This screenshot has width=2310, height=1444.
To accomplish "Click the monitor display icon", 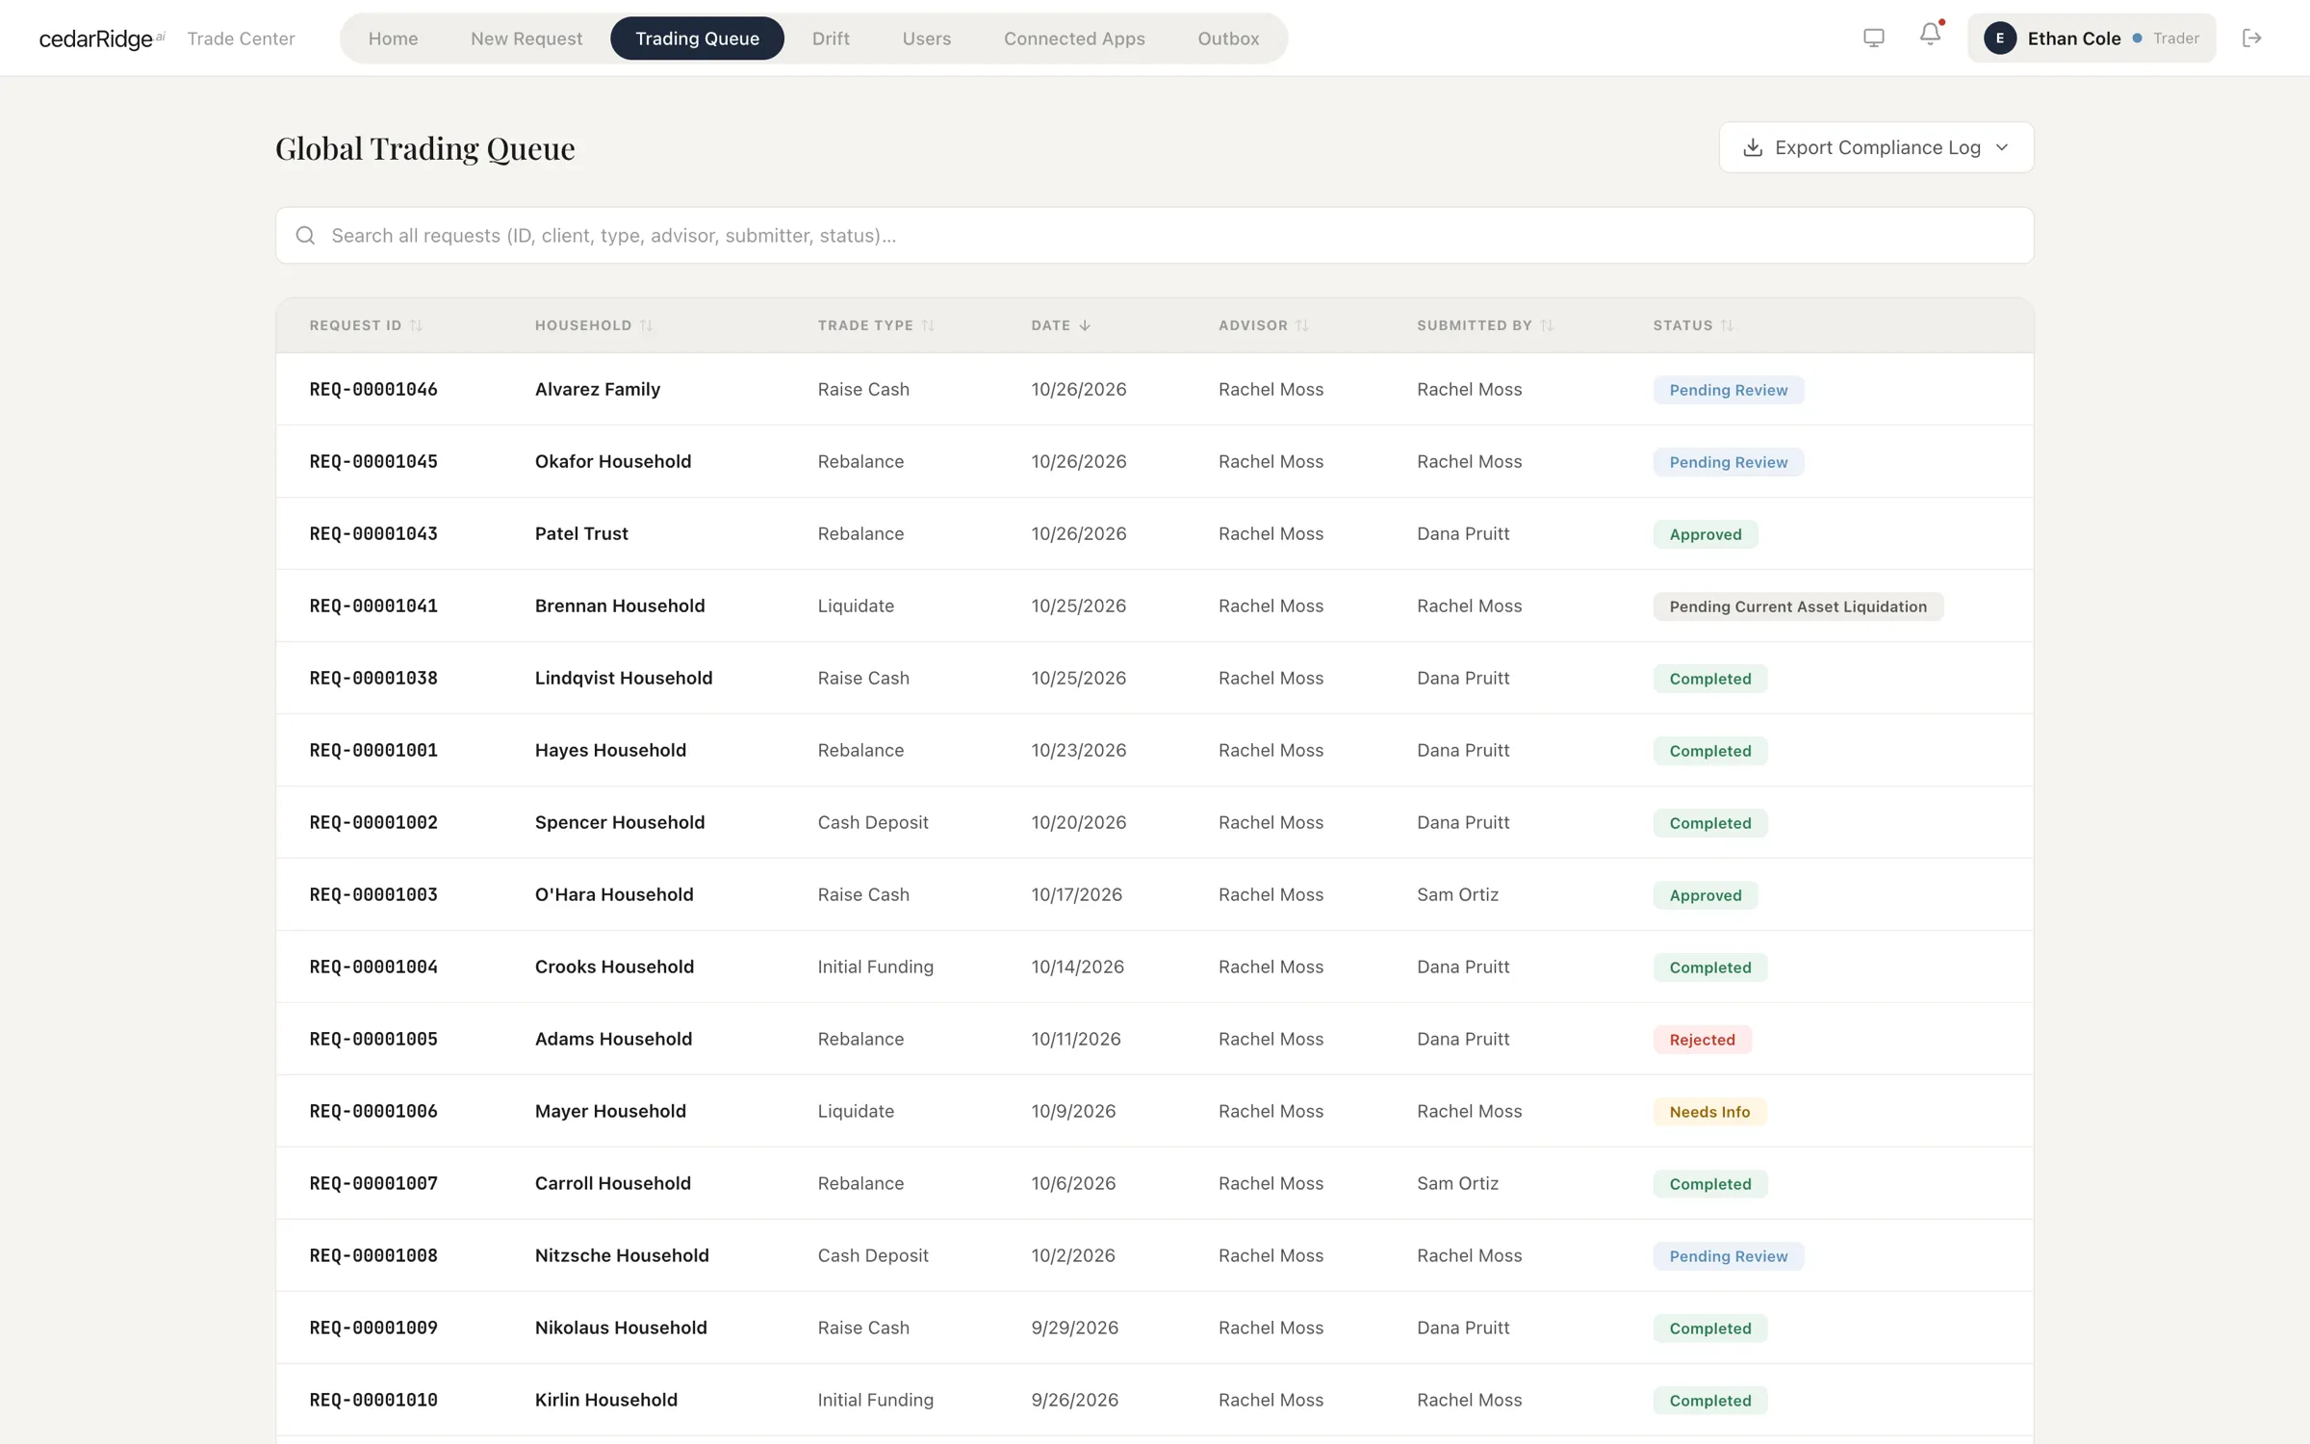I will point(1873,39).
